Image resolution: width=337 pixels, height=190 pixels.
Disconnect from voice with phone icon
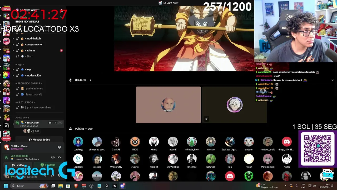(x=59, y=157)
